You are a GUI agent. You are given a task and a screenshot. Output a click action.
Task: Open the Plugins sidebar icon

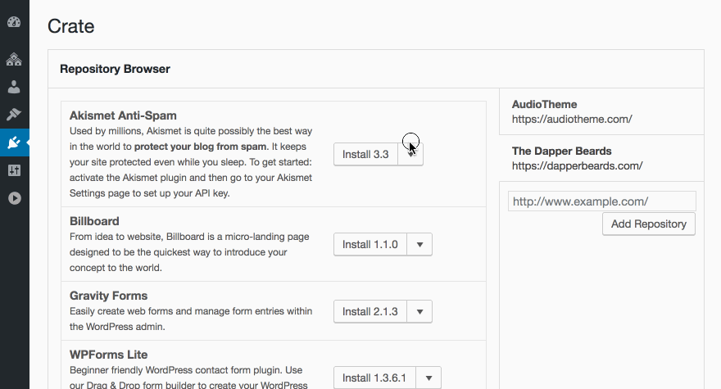pos(14,142)
